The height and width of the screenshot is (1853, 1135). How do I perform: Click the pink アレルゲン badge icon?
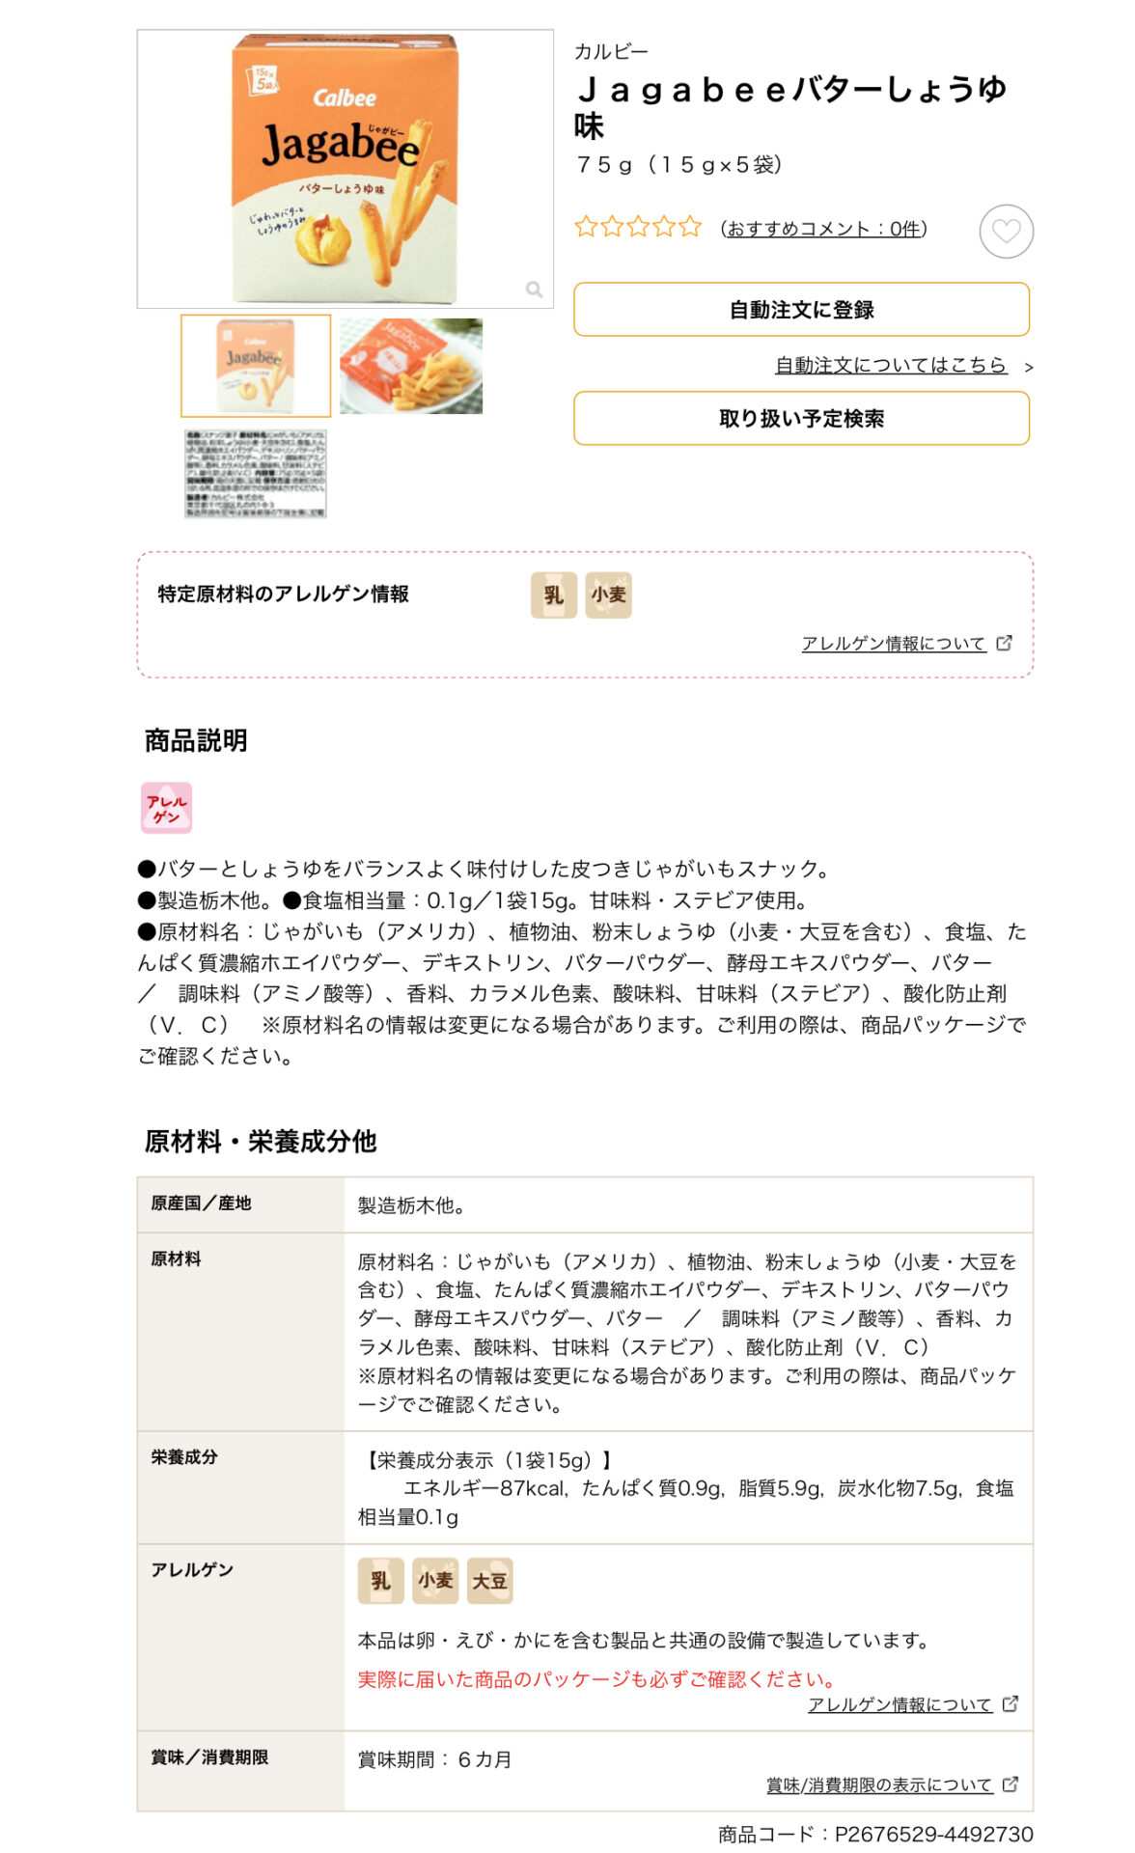pos(167,808)
